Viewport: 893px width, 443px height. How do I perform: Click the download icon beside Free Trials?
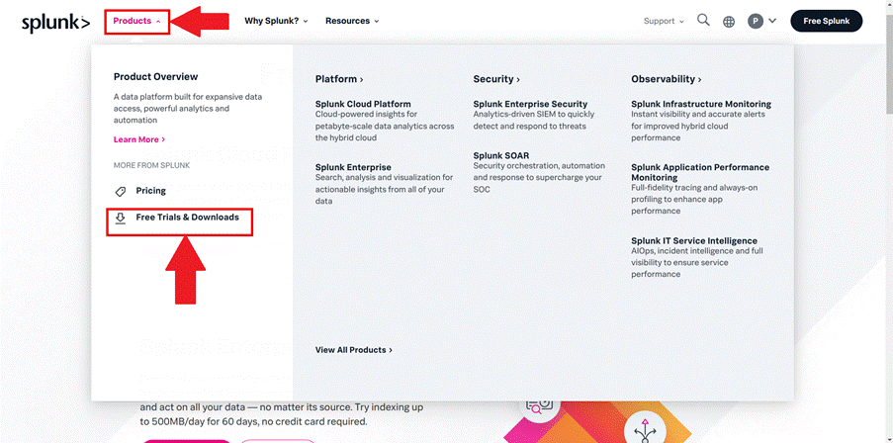click(121, 218)
